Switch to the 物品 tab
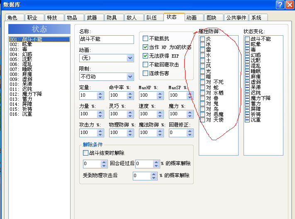The width and height of the screenshot is (295, 219). pos(74,18)
